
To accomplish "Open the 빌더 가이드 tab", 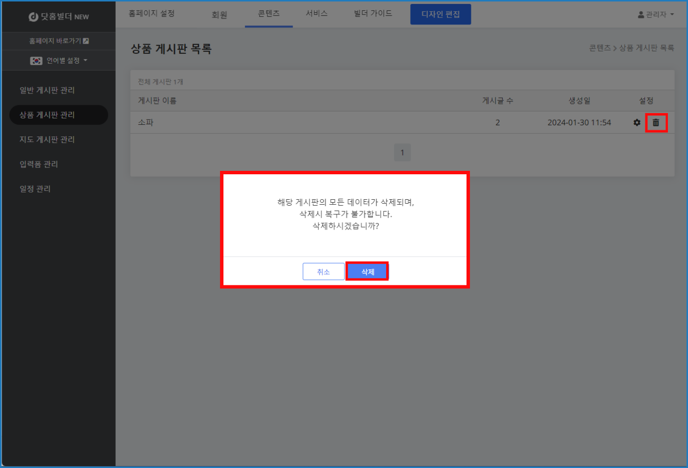I will pyautogui.click(x=373, y=13).
